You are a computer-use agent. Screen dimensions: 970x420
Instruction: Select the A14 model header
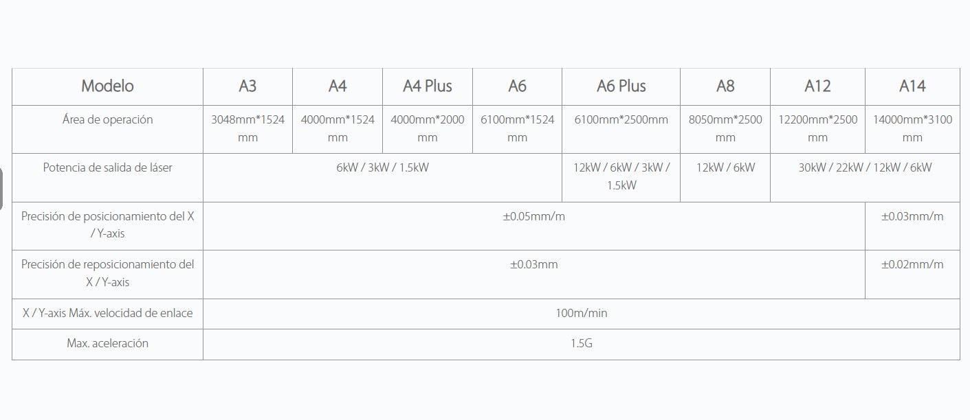pos(912,86)
